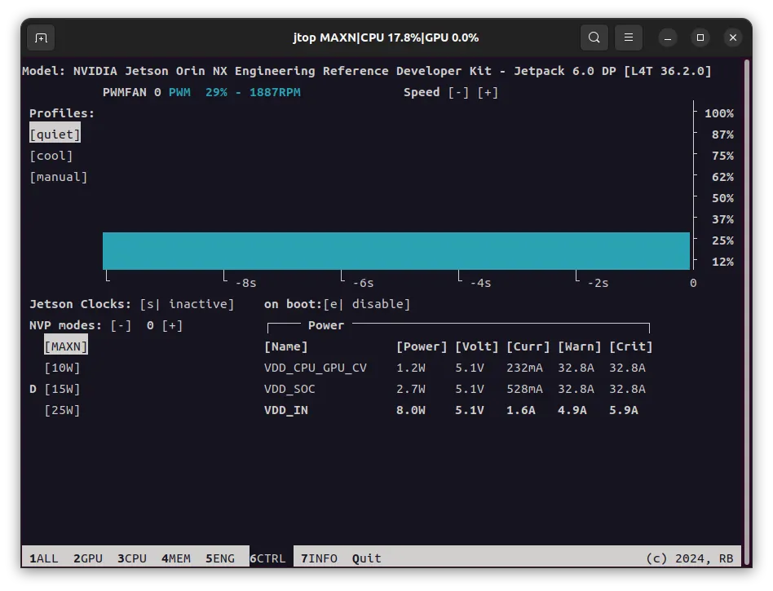The height and width of the screenshot is (591, 773).
Task: Select the quiet fan profile
Action: [55, 135]
